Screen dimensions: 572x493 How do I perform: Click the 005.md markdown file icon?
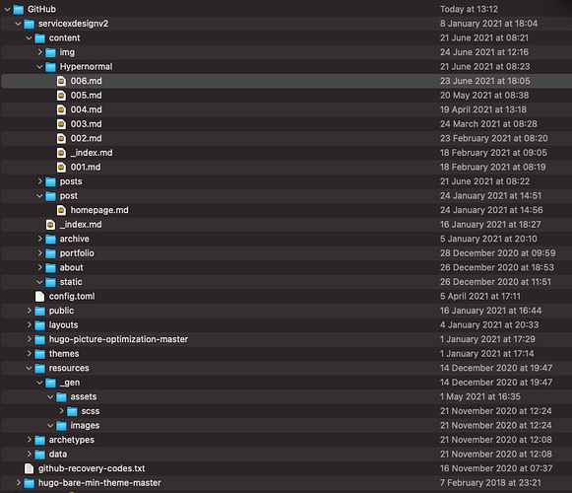coord(61,96)
